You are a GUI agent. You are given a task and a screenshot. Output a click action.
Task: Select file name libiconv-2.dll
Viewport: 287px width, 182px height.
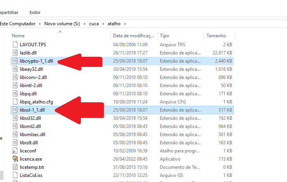(33, 77)
